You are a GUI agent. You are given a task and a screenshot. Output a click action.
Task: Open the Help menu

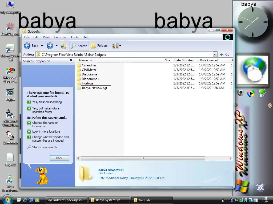[86, 37]
